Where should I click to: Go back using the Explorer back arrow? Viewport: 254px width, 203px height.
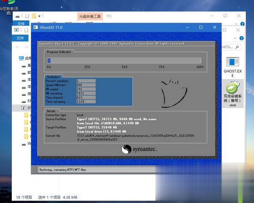(x=18, y=47)
